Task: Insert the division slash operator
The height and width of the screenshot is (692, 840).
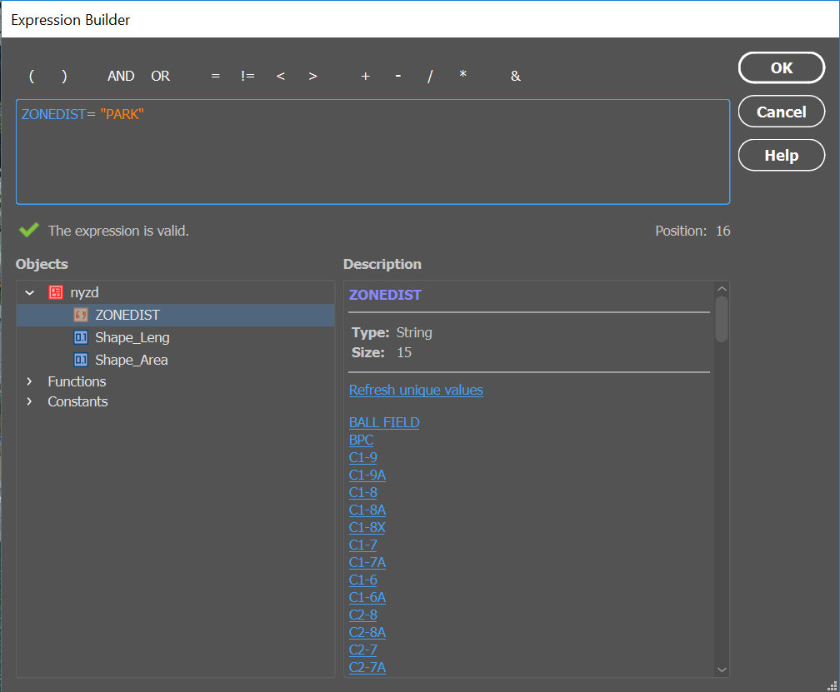Action: point(430,76)
